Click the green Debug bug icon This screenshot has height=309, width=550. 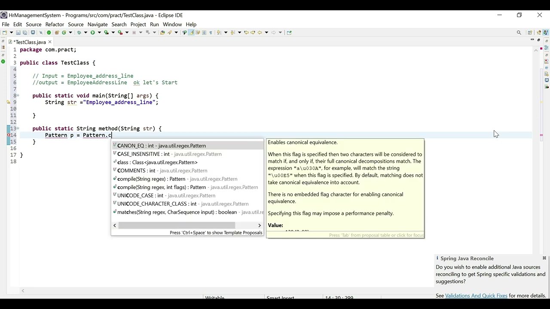pyautogui.click(x=79, y=32)
